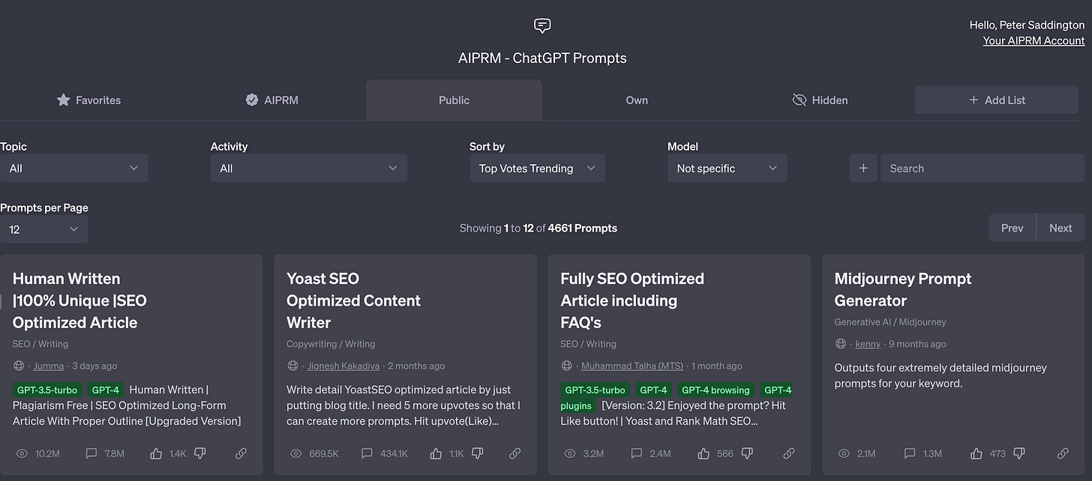Click the 'Showing 1 to 12 of 4661 Prompts' text

pyautogui.click(x=538, y=228)
